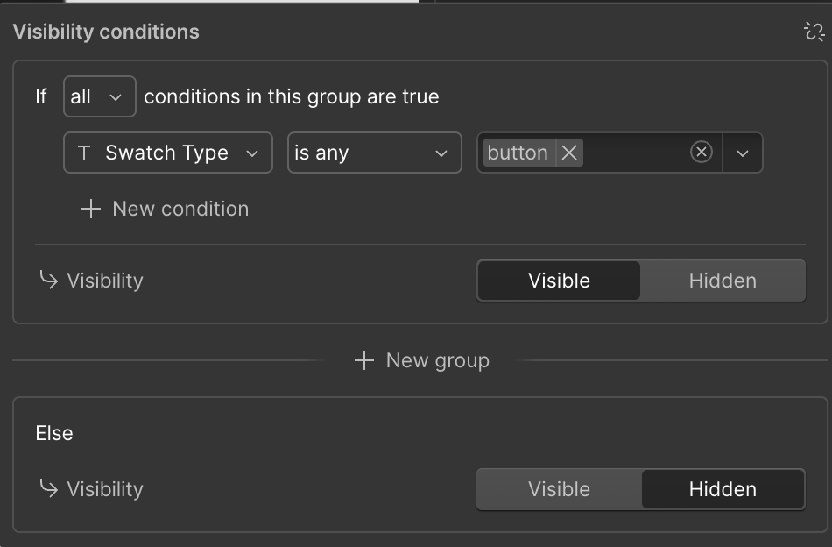Click the Else section label
832x547 pixels.
click(54, 433)
